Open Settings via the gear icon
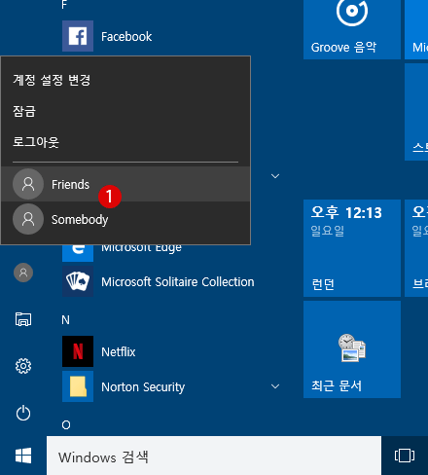Image resolution: width=428 pixels, height=475 pixels. point(23,366)
